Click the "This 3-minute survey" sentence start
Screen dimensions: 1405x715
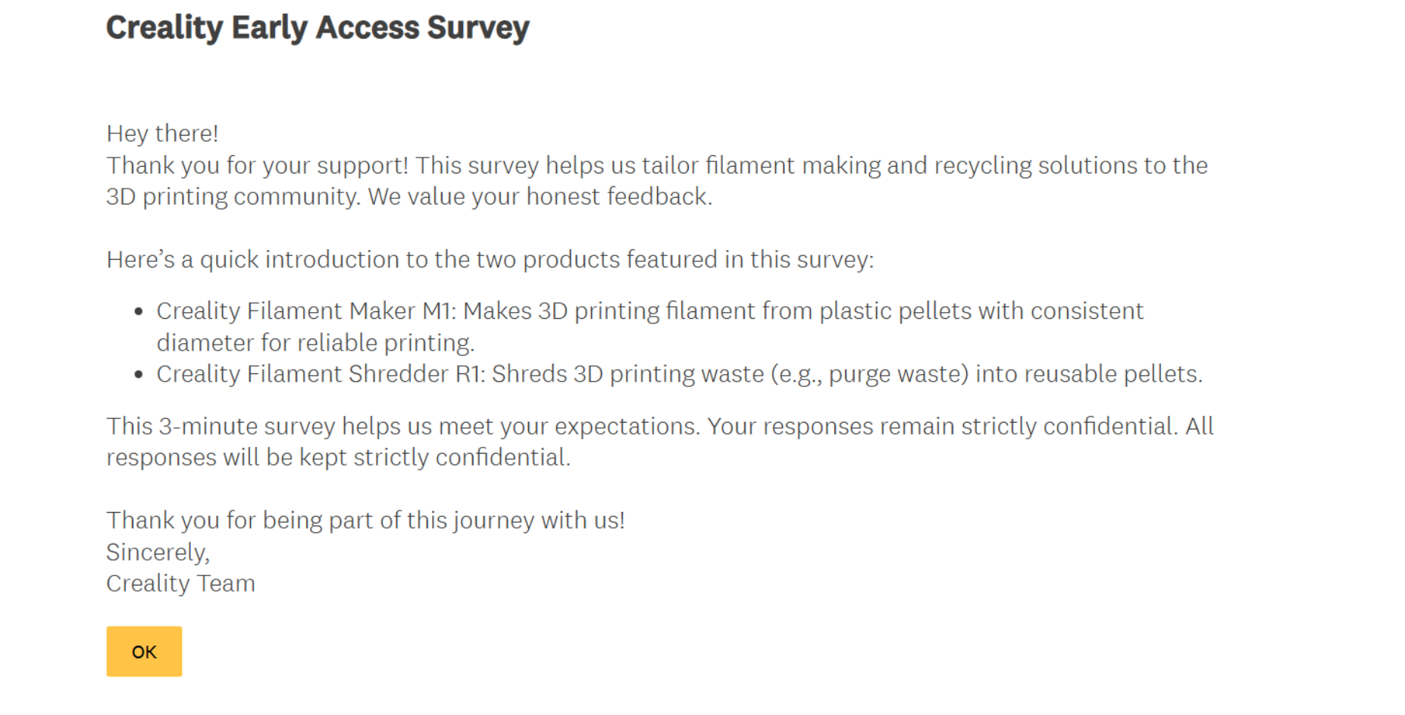(x=220, y=426)
